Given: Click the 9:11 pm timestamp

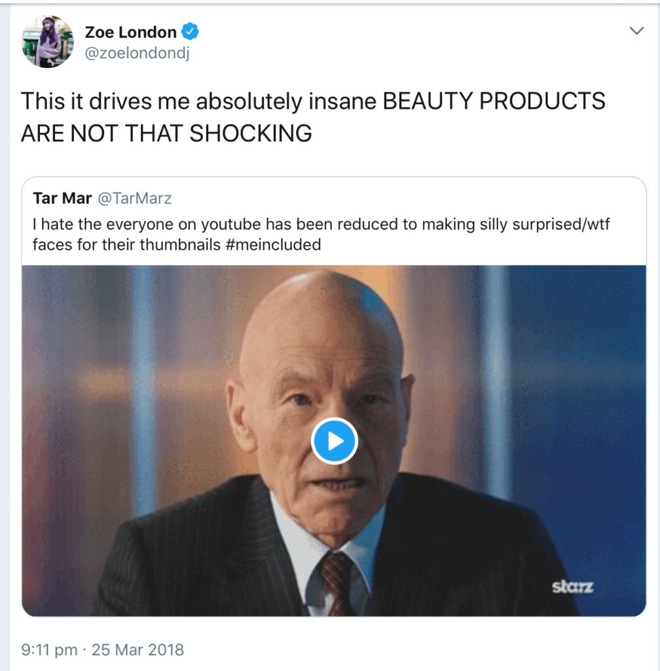Looking at the screenshot, I should (x=49, y=650).
